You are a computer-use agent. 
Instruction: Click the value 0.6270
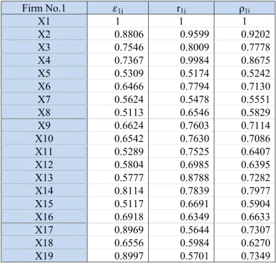[255, 243]
